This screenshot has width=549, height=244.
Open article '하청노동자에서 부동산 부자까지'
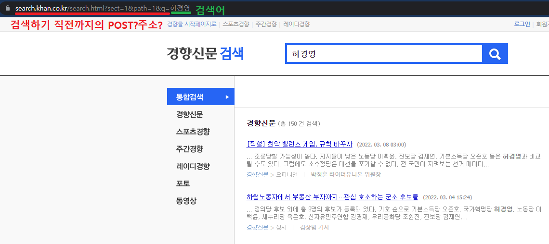point(332,197)
